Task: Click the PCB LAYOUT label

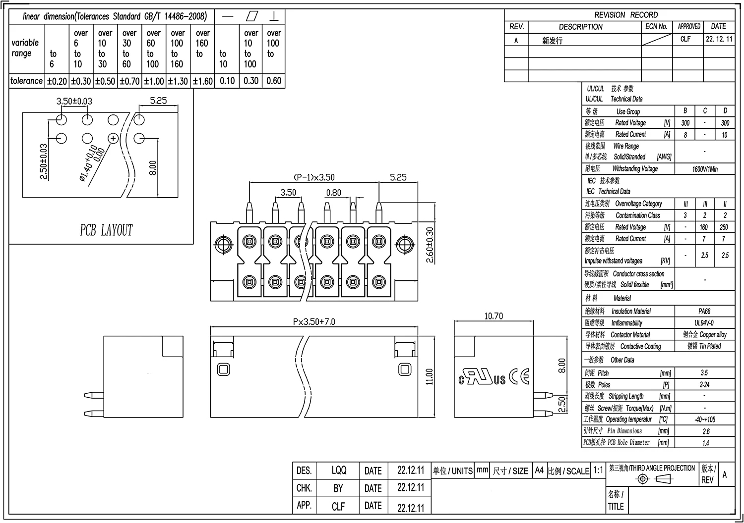Action: click(106, 230)
